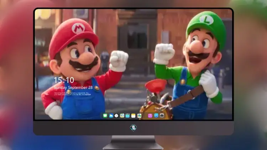Screen dimensions: 267x150
Task: Open the photo gallery icon in the dock
Action: click(x=139, y=116)
